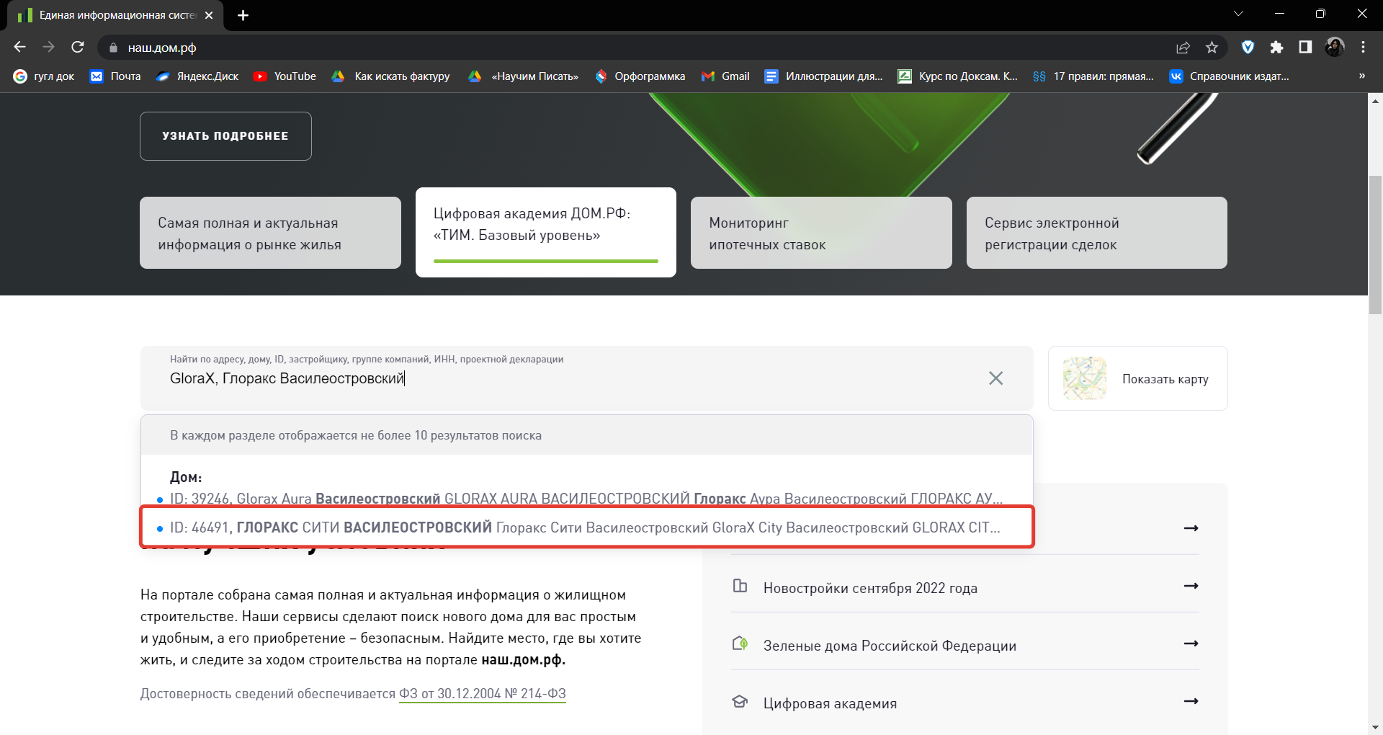Click the share page icon in address bar
This screenshot has width=1383, height=735.
tap(1183, 48)
